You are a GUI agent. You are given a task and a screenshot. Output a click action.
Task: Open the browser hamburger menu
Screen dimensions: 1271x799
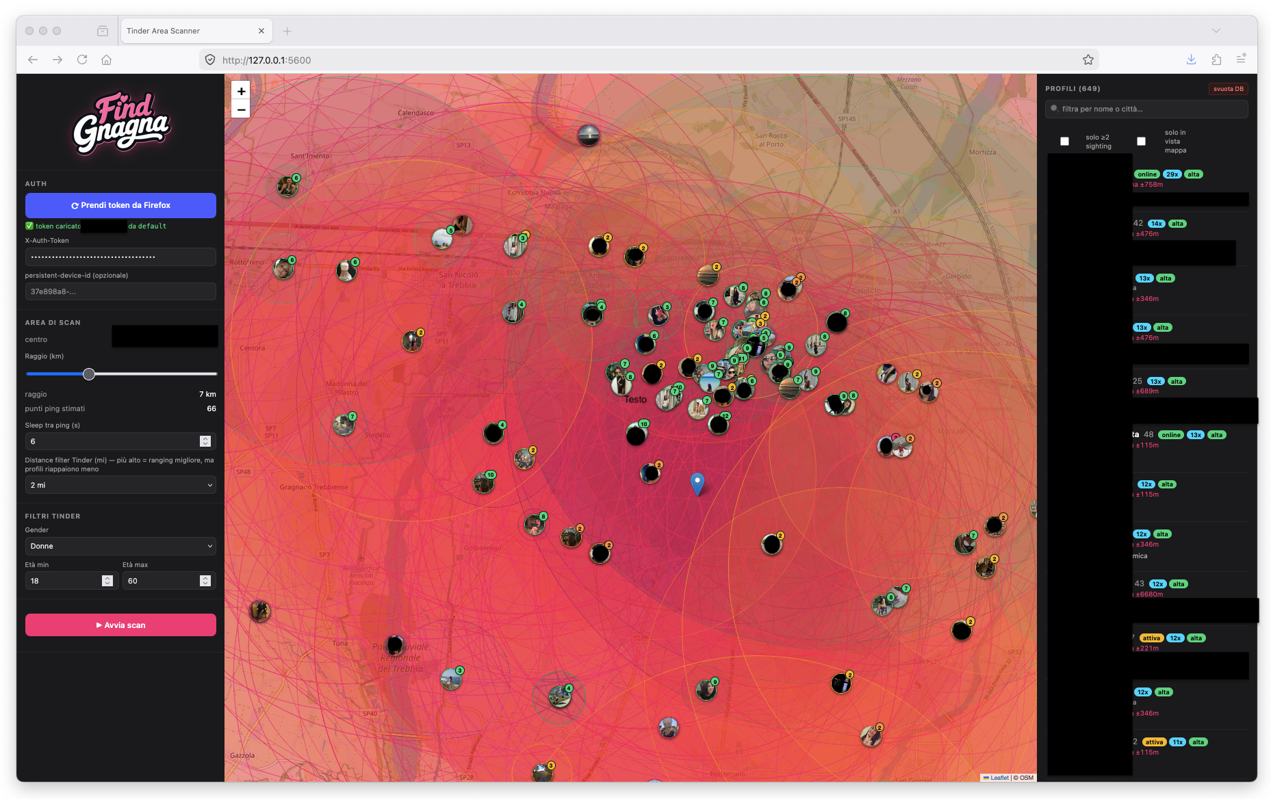pyautogui.click(x=1241, y=60)
